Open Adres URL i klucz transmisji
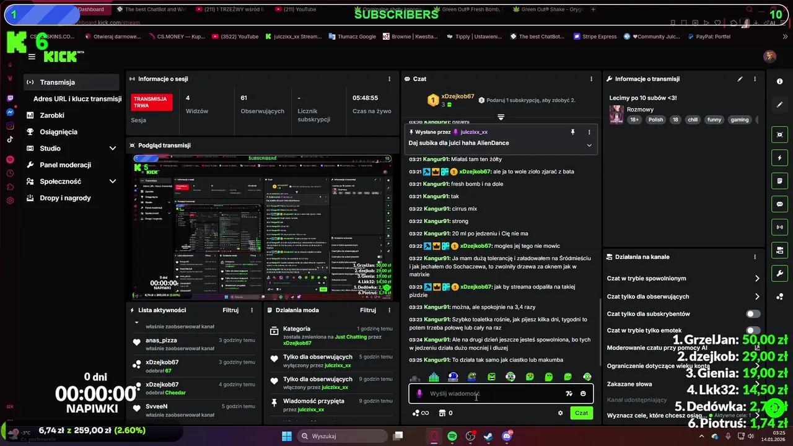793x446 pixels. coord(77,98)
